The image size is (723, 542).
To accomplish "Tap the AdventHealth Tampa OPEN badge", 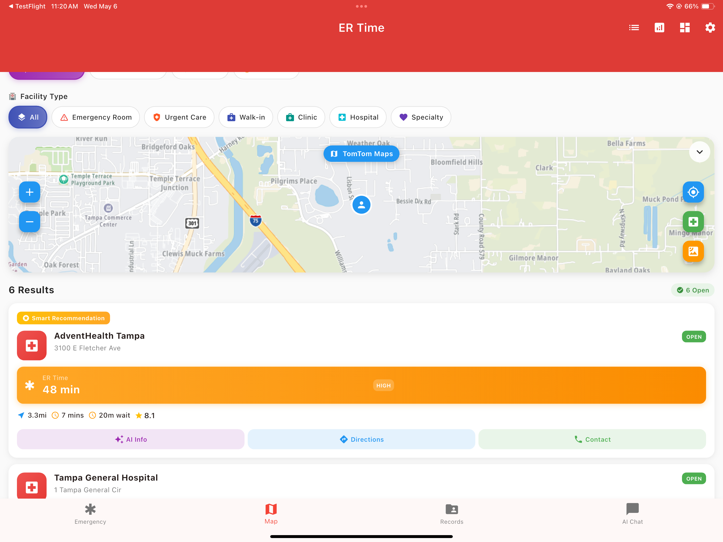I will [694, 337].
